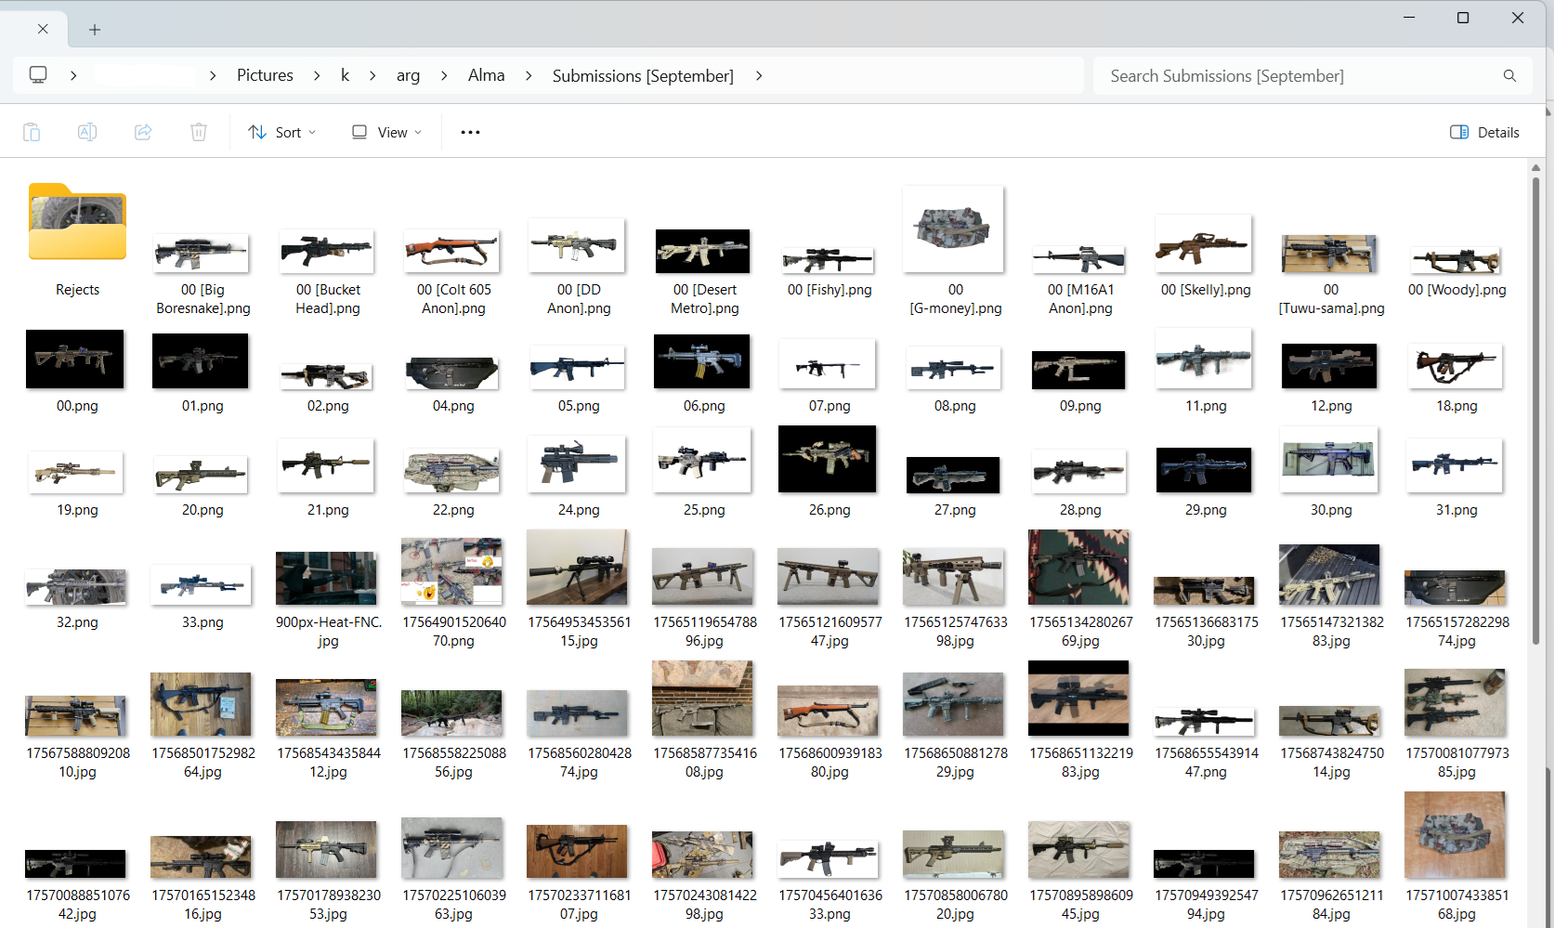Select 00 [DD Anon].png thumbnail
Viewport: 1554px width, 928px height.
point(578,245)
